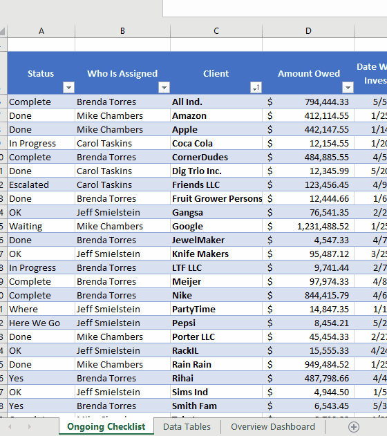Click the Here We Go status cell
The height and width of the screenshot is (436, 387).
point(41,323)
